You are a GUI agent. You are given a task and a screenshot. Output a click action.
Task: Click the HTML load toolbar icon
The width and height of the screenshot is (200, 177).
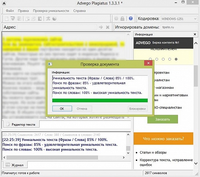pos(13,18)
